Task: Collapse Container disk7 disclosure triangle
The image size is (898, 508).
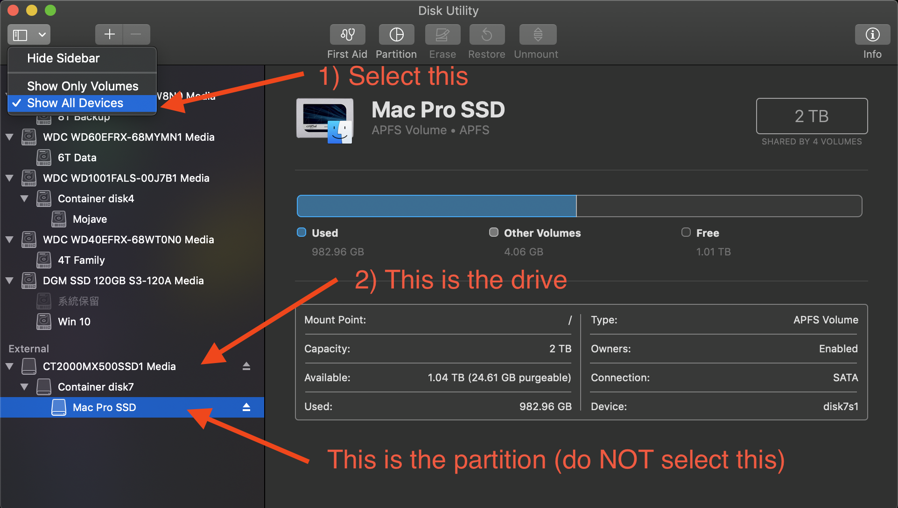Action: pyautogui.click(x=24, y=387)
